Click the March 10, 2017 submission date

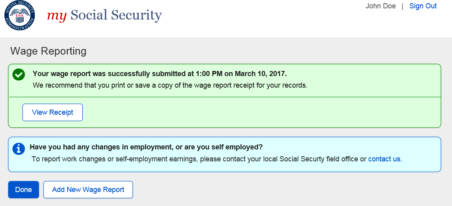click(x=261, y=74)
